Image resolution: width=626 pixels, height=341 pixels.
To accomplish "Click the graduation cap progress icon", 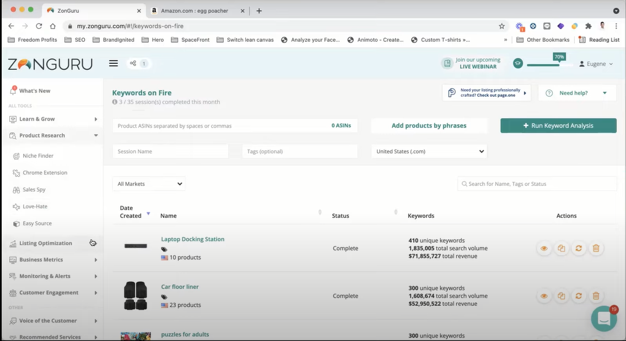I will point(518,63).
